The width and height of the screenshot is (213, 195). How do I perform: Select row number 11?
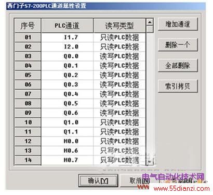pyautogui.click(x=28, y=132)
